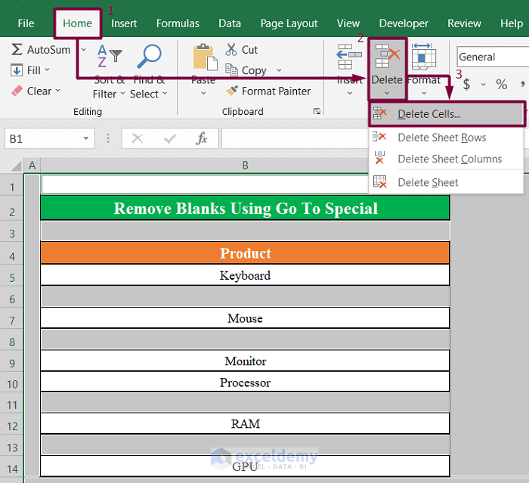The height and width of the screenshot is (483, 529).
Task: Choose Delete Sheet menu entry
Action: [x=447, y=182]
